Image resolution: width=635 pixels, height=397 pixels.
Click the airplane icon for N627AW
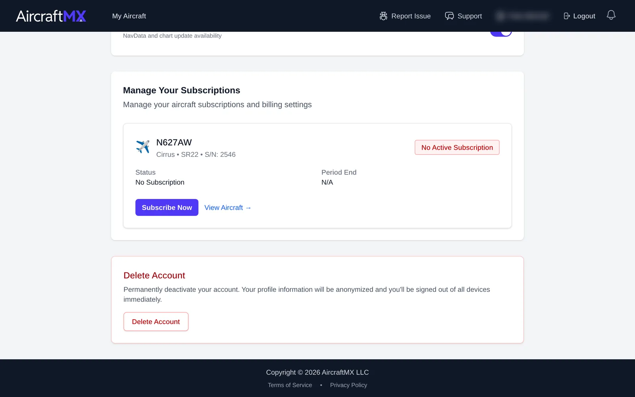pyautogui.click(x=143, y=147)
